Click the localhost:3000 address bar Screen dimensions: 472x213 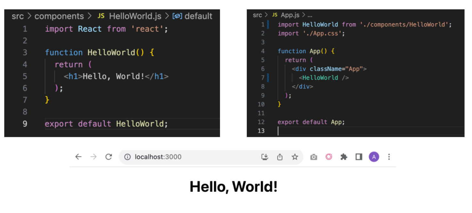pyautogui.click(x=192, y=157)
